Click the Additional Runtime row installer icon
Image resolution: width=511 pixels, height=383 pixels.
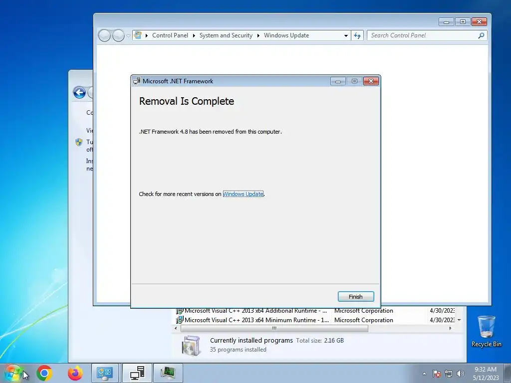(179, 311)
